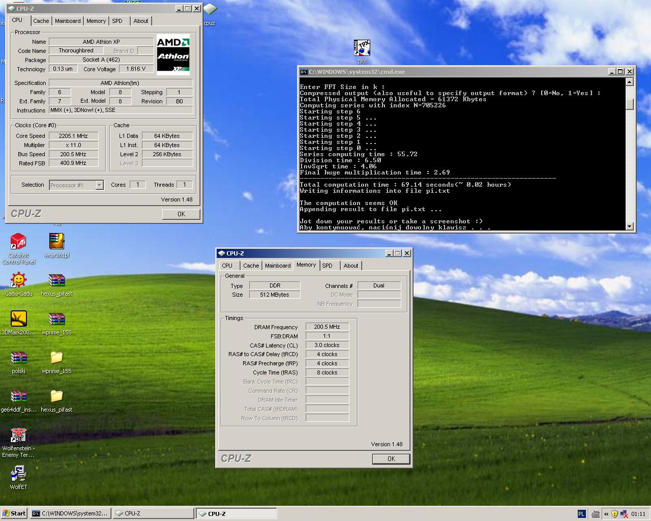Switch to cmd.exe taskbar button
This screenshot has width=651, height=521.
(x=70, y=514)
